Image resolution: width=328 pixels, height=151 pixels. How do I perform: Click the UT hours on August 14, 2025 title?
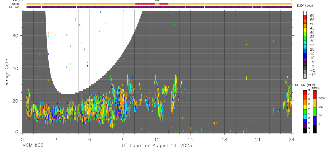(157, 145)
